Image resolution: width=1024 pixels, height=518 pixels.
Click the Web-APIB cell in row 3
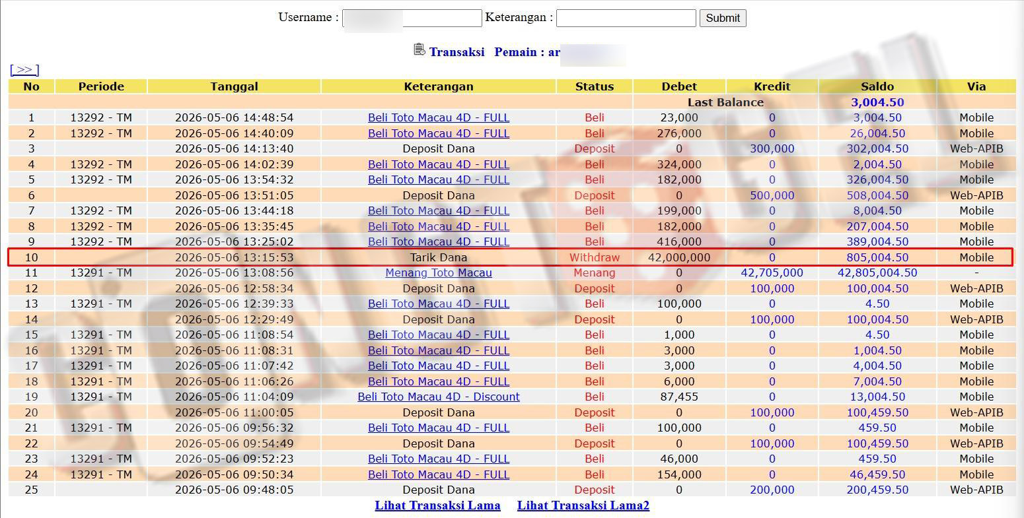(x=976, y=148)
